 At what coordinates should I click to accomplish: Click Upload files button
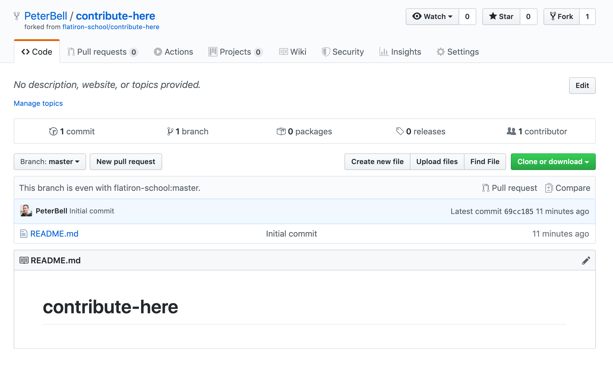(x=437, y=162)
